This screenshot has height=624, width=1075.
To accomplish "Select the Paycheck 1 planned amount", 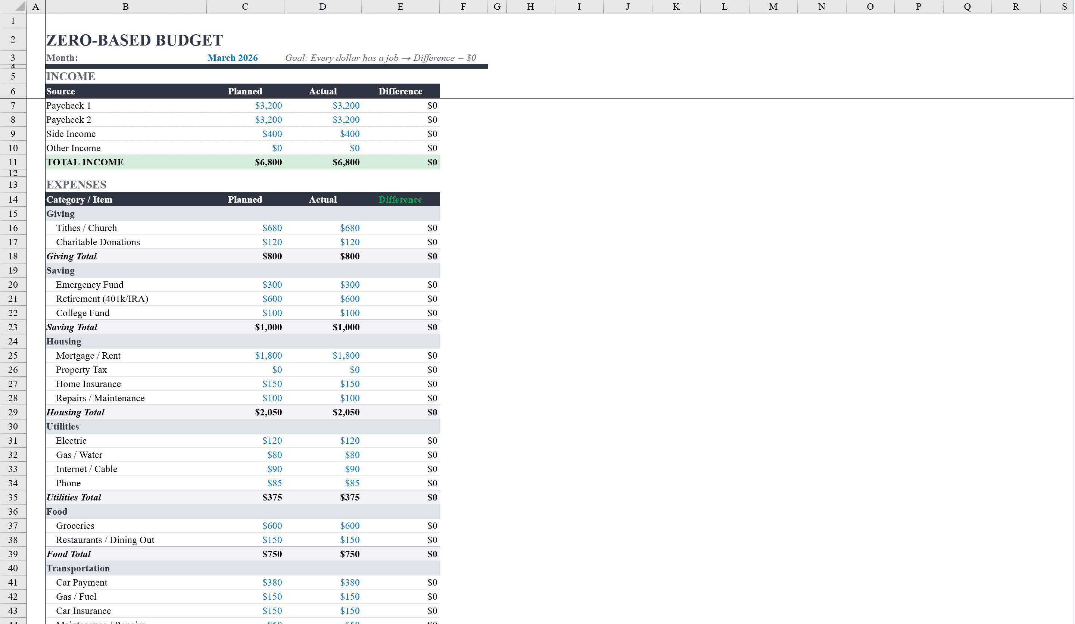I will 269,105.
